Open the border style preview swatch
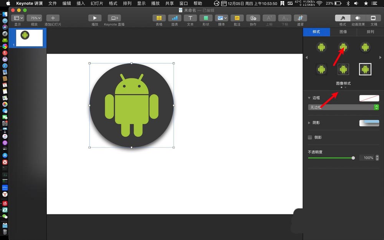384x240 pixels. pos(369,98)
